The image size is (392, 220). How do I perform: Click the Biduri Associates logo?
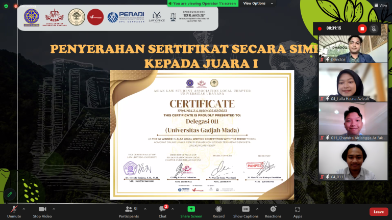pos(190,17)
